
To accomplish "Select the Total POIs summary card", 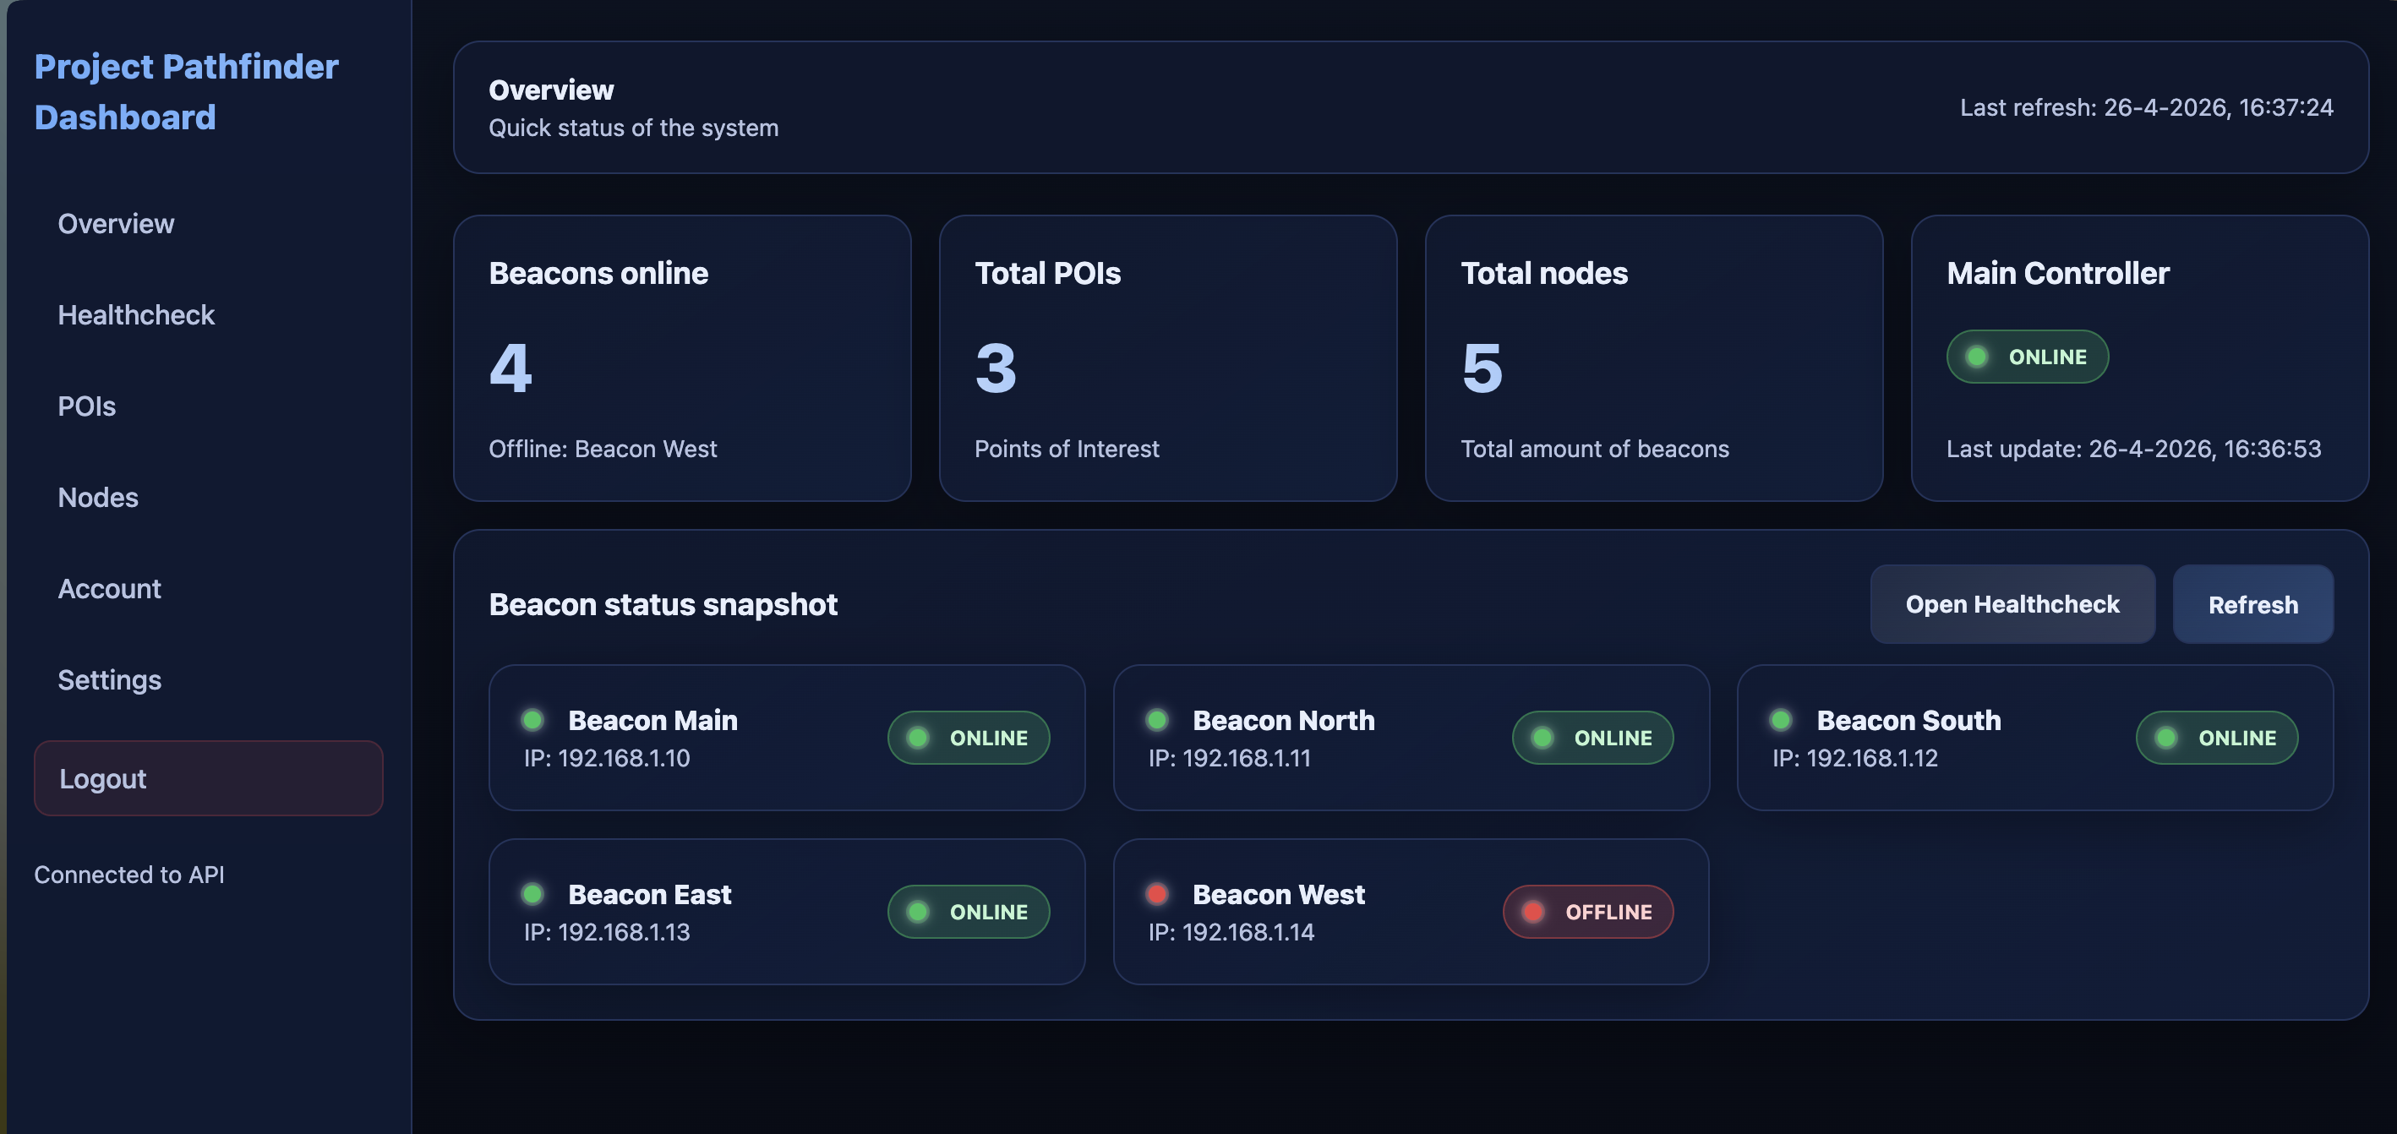I will click(x=1168, y=358).
